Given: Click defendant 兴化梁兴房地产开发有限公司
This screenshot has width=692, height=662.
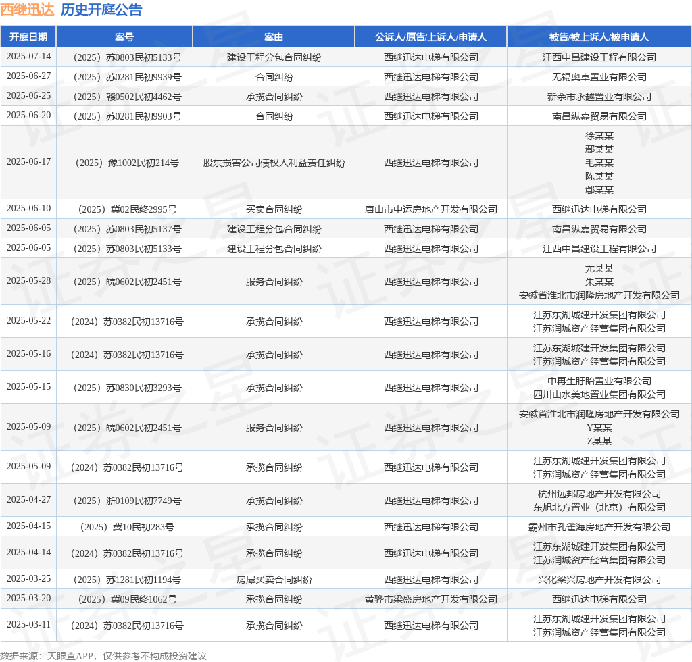Looking at the screenshot, I should (599, 580).
